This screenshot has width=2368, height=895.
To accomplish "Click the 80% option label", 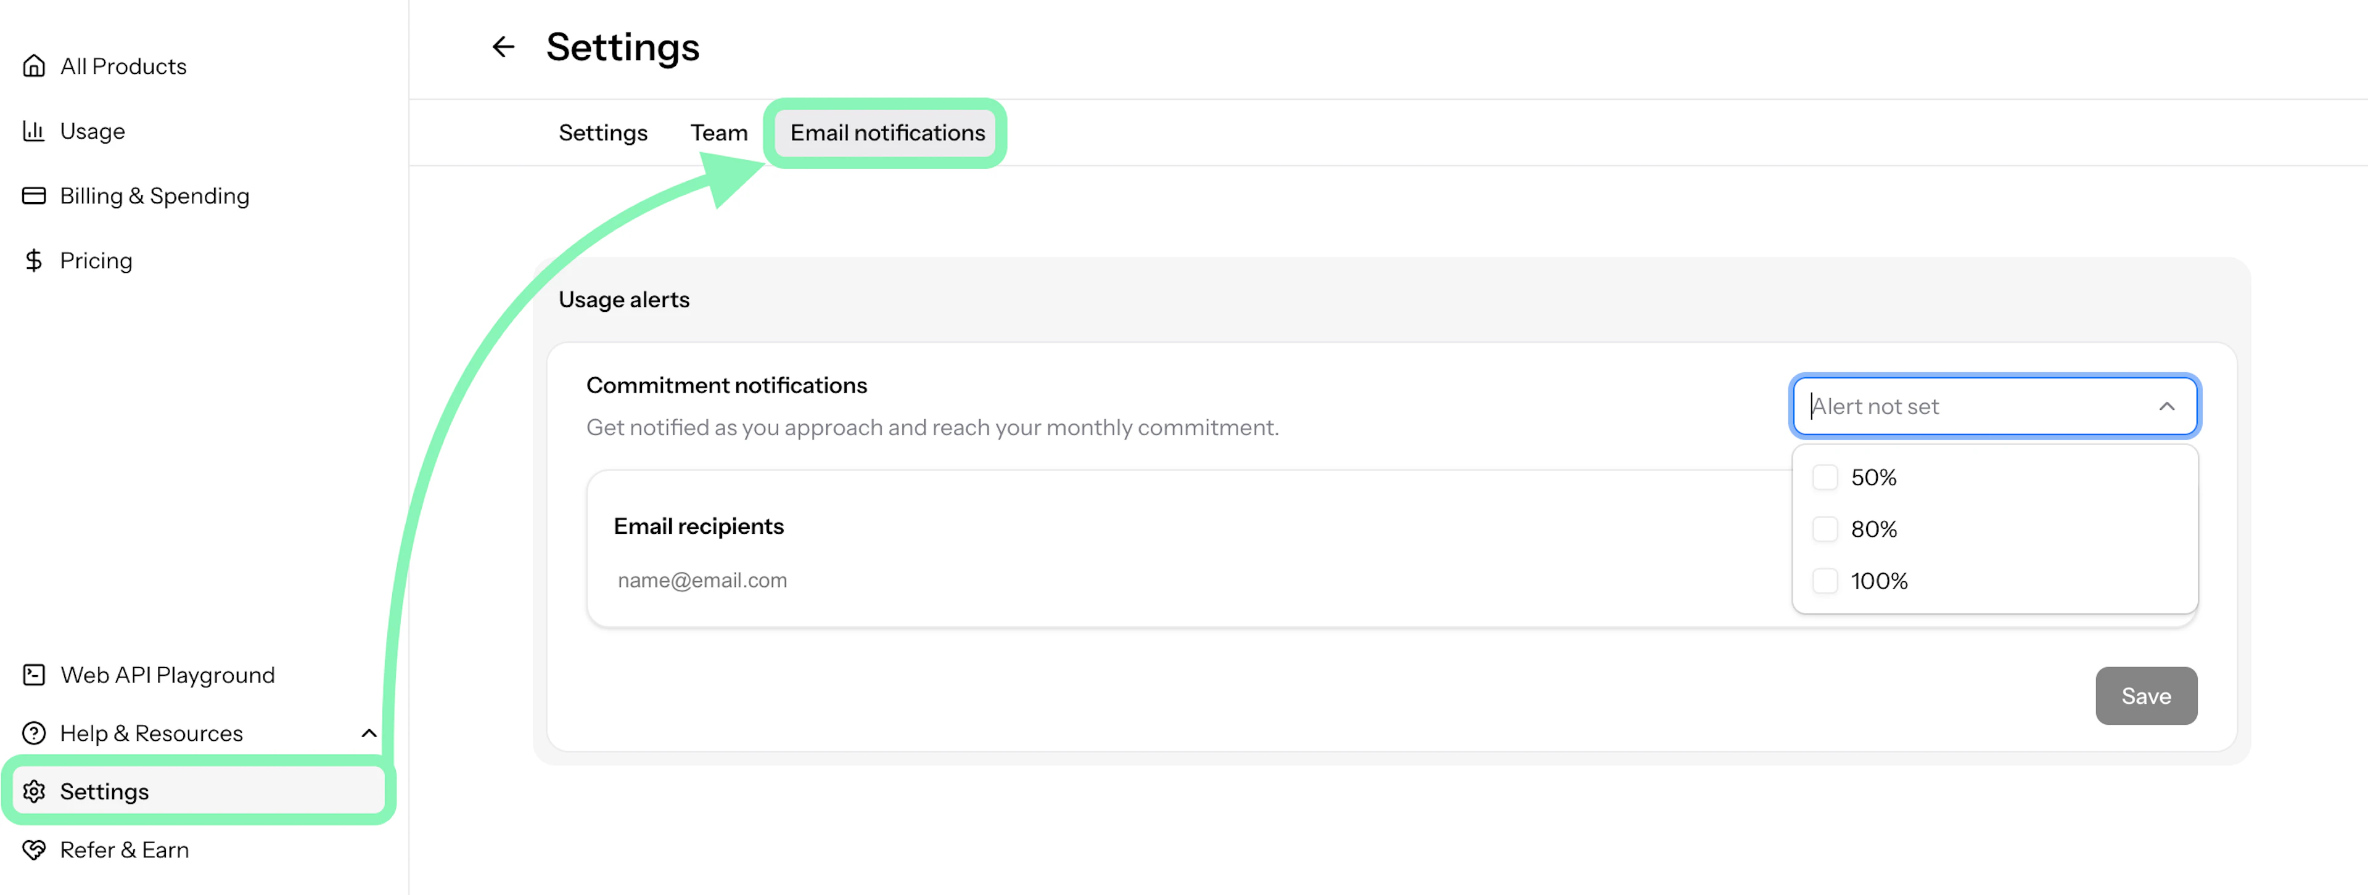I will point(1873,529).
